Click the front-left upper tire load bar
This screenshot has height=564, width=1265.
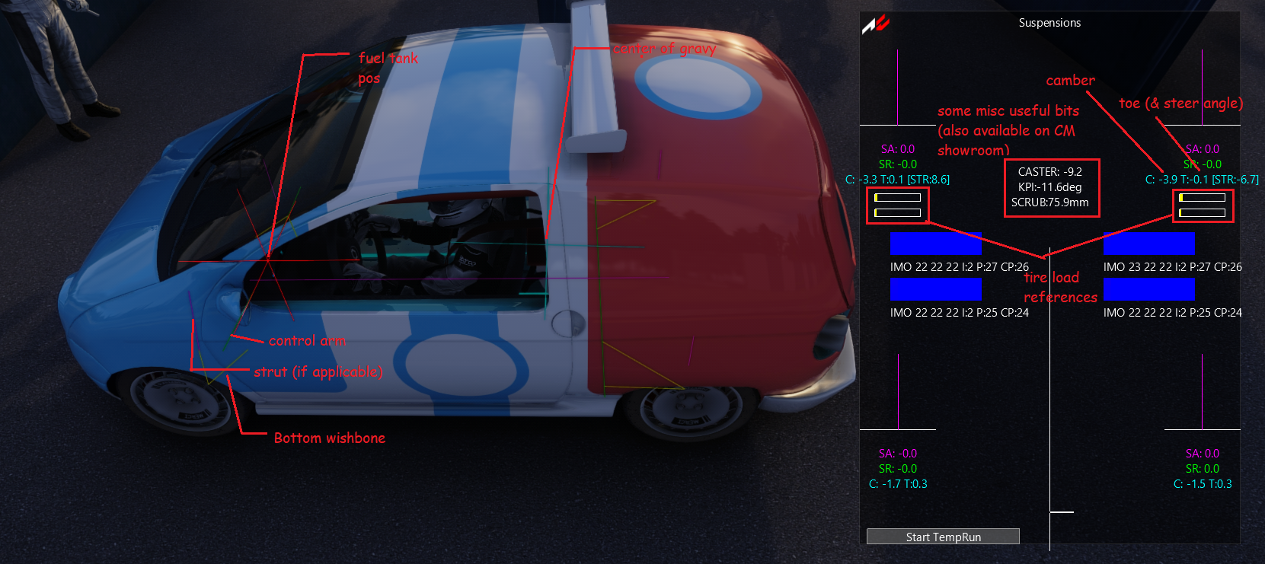(898, 198)
